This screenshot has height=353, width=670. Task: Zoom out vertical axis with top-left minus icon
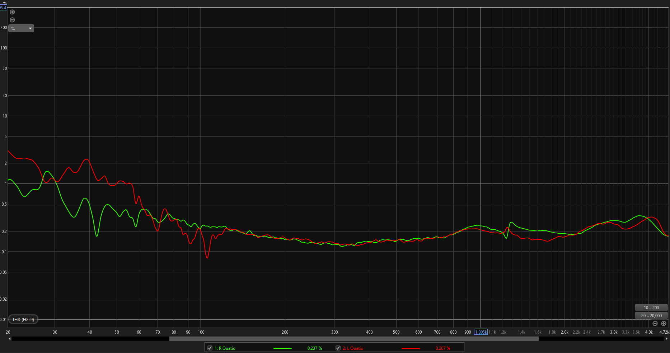12,20
